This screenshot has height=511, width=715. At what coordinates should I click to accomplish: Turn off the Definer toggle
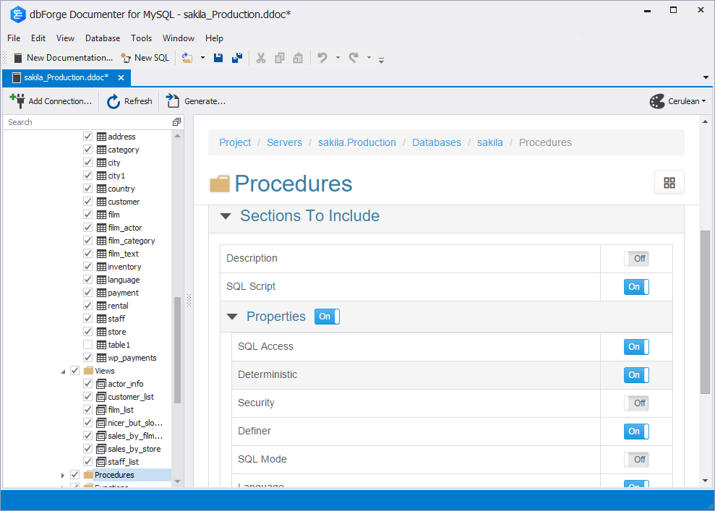point(637,431)
